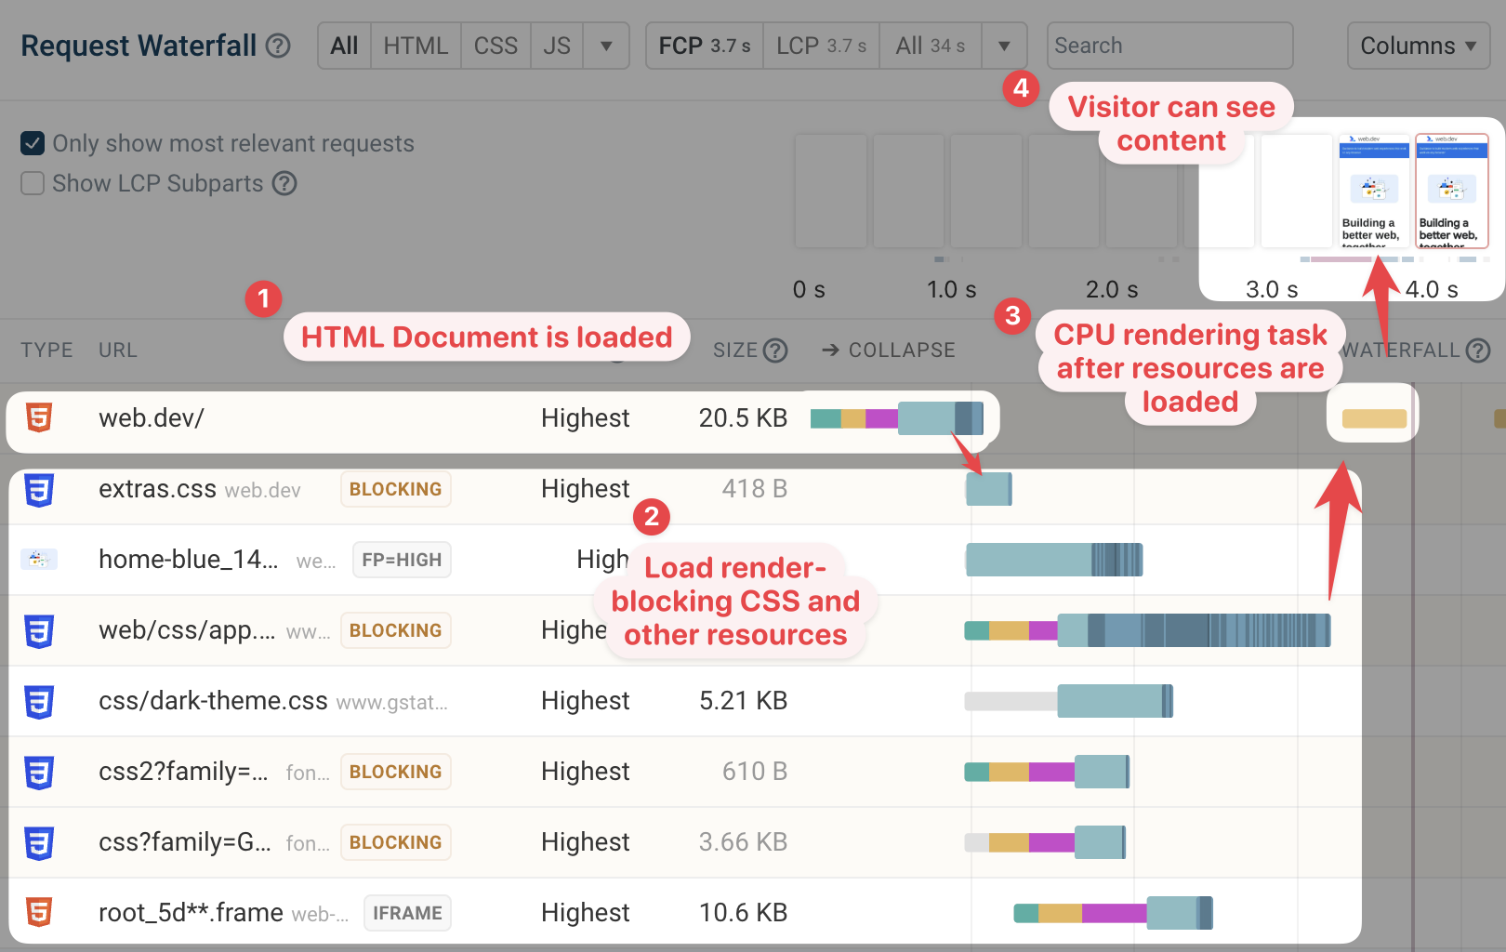Click the Request Waterfall help icon

[x=278, y=46]
